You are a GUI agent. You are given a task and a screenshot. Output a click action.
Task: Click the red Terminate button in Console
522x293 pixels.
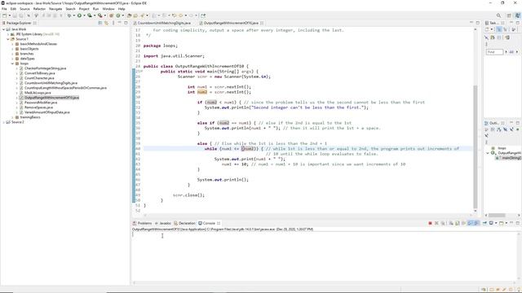(x=430, y=223)
